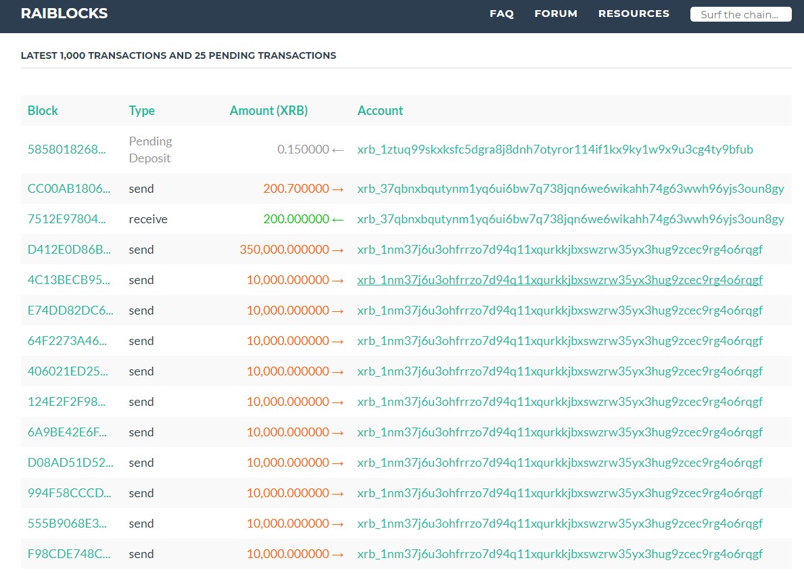Click the green 200.000000 receive amount

[296, 219]
